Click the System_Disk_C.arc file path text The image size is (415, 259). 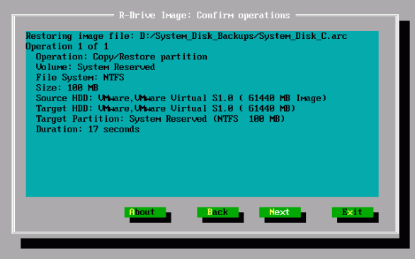pos(243,36)
